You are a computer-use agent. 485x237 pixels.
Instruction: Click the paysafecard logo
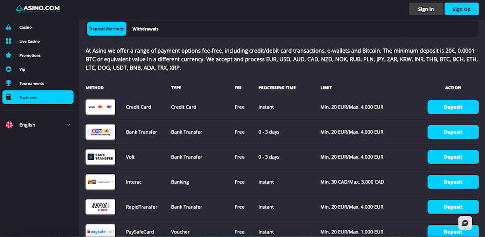tap(100, 231)
